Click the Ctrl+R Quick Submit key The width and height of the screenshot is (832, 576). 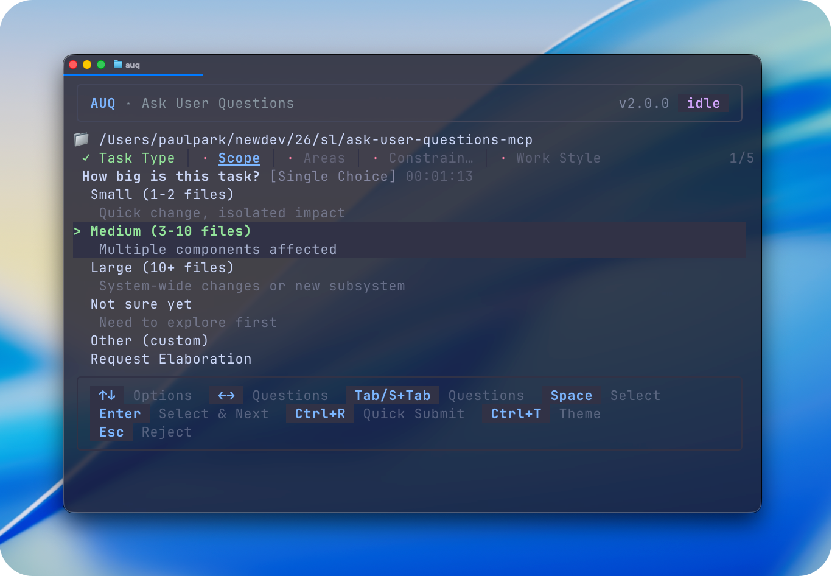[320, 414]
